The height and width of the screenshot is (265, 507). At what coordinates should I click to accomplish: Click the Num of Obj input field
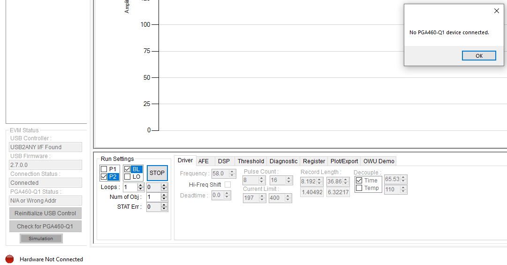(x=153, y=197)
